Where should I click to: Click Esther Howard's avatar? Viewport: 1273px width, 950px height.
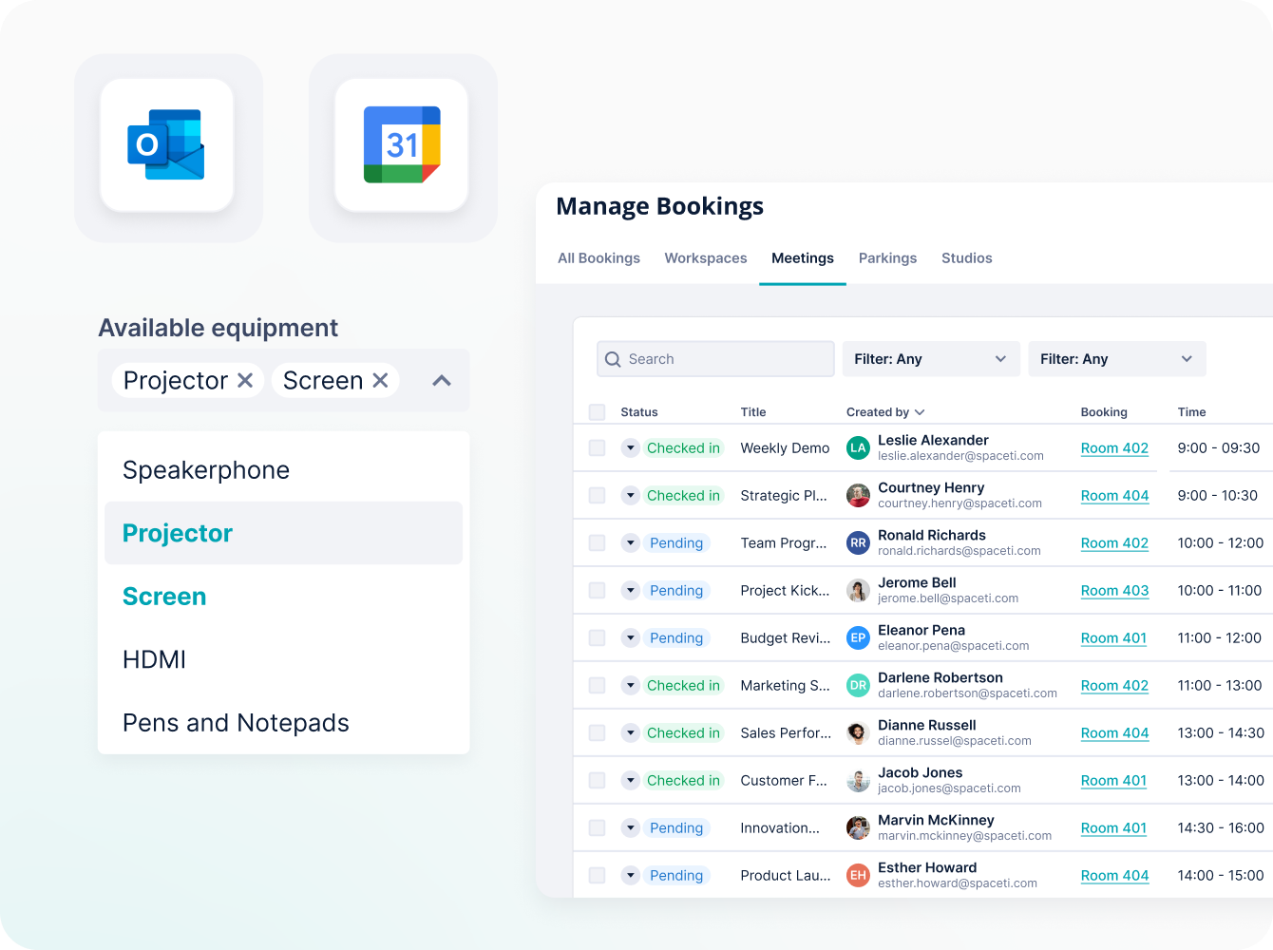coord(858,875)
